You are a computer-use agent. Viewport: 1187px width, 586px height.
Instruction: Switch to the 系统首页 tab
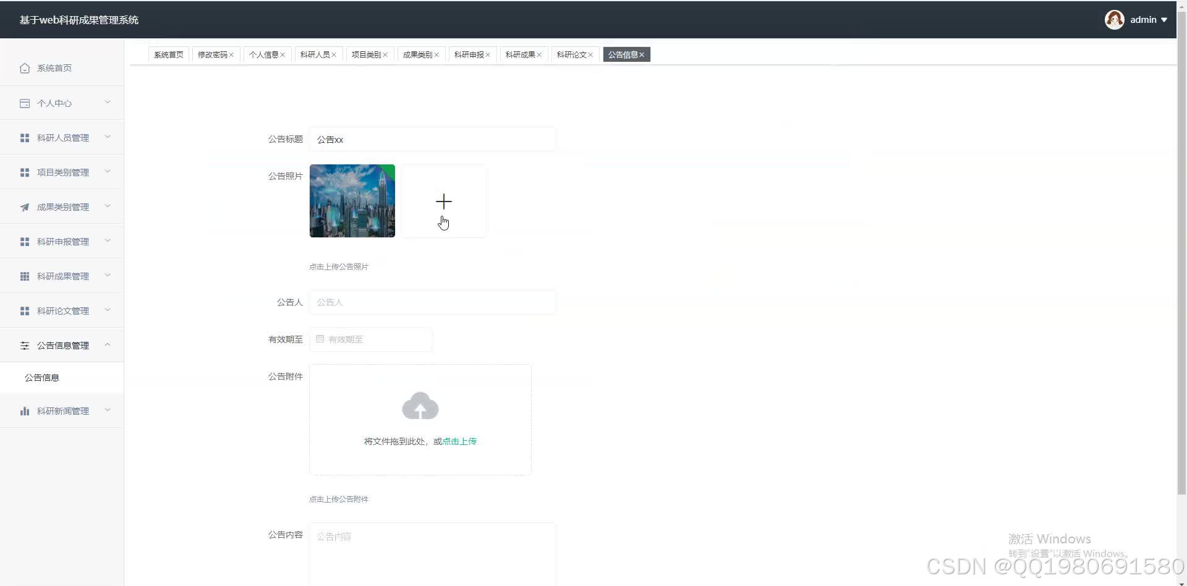point(168,54)
